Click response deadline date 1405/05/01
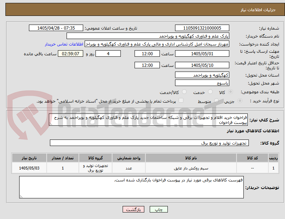This screenshot has height=219, width=285. (202, 53)
